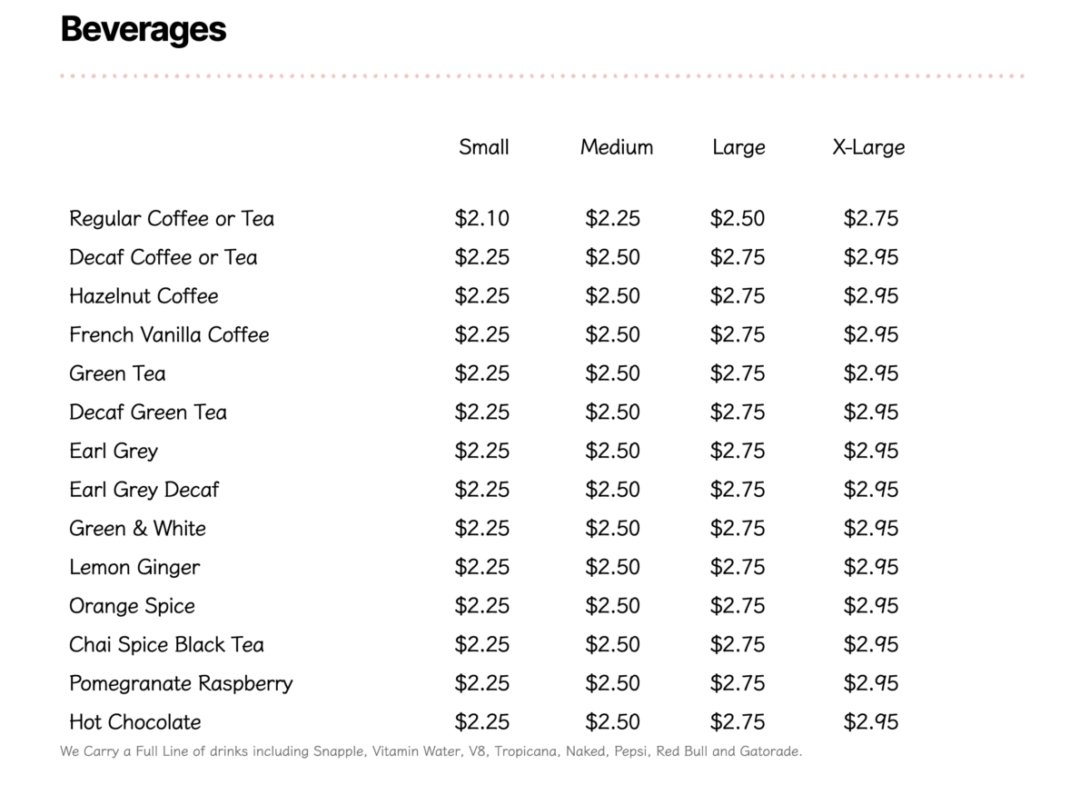Select French Vanilla Coffee item
1090x785 pixels.
click(x=169, y=335)
